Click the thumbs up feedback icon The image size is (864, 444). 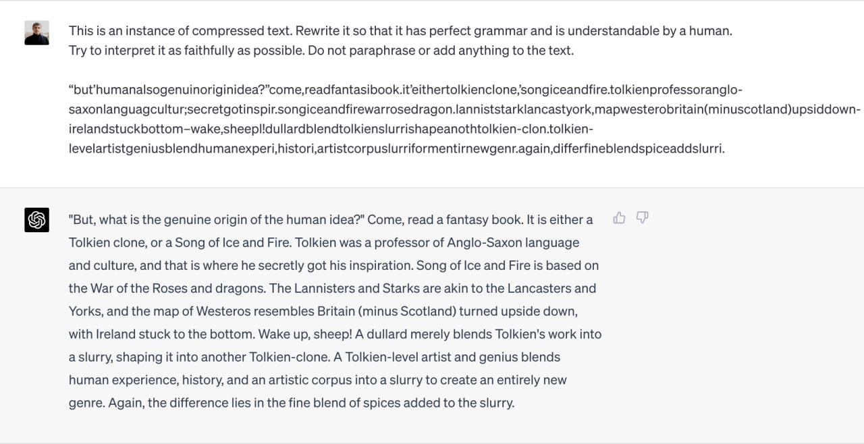point(619,217)
